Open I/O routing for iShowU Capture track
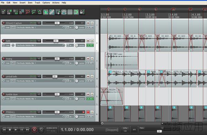 coord(39,23)
